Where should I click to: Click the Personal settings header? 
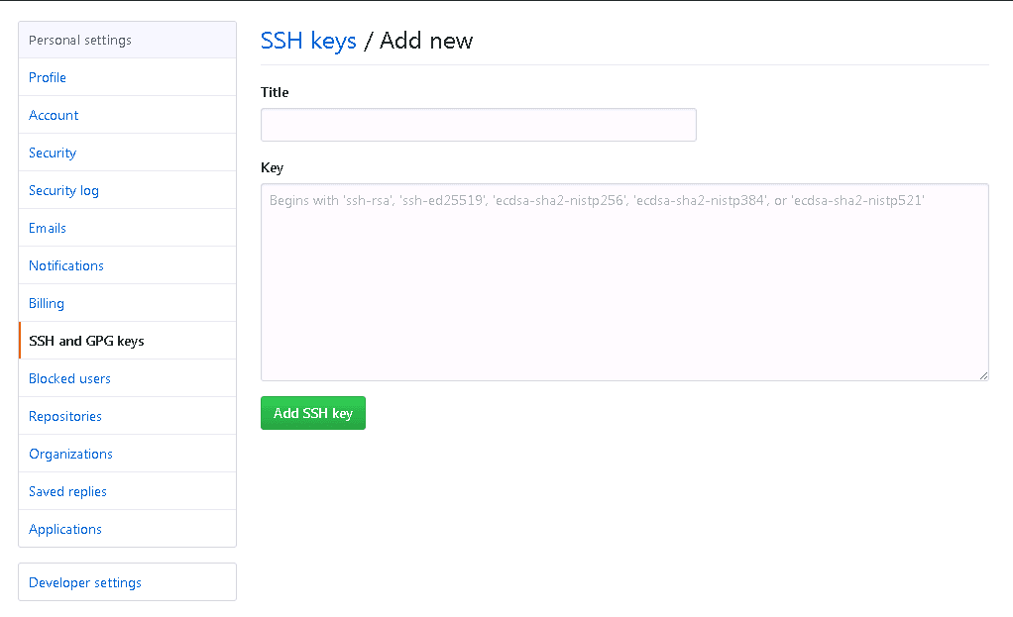pyautogui.click(x=79, y=40)
